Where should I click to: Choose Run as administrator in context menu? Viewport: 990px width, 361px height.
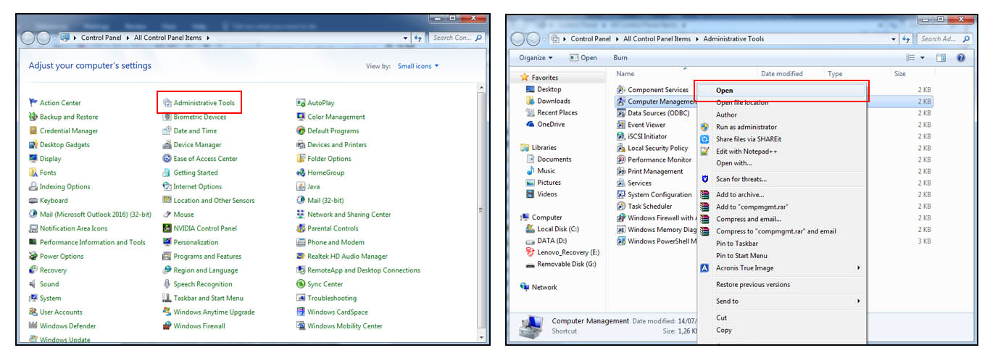[781, 127]
